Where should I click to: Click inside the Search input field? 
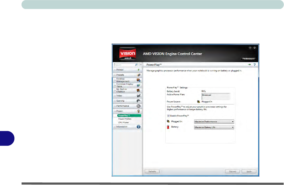point(124,65)
